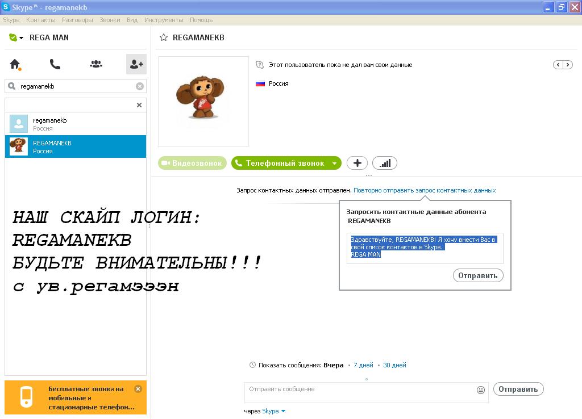Open the Контакты menu
The height and width of the screenshot is (419, 582).
pyautogui.click(x=41, y=20)
